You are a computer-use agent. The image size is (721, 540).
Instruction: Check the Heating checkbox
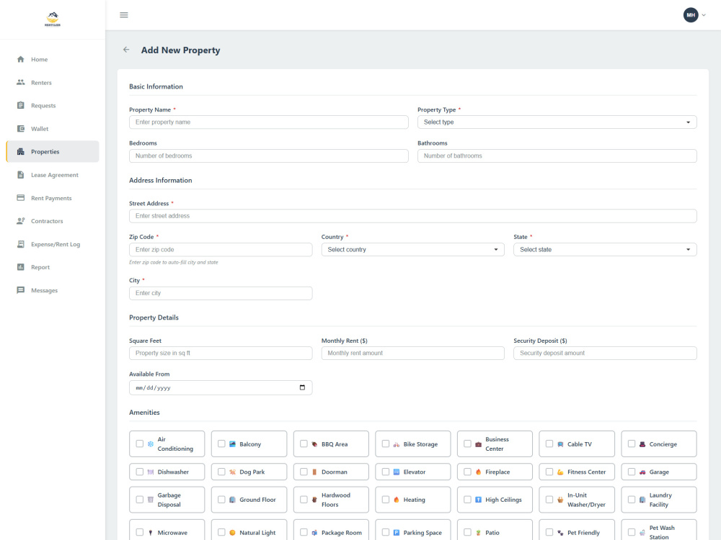point(385,499)
